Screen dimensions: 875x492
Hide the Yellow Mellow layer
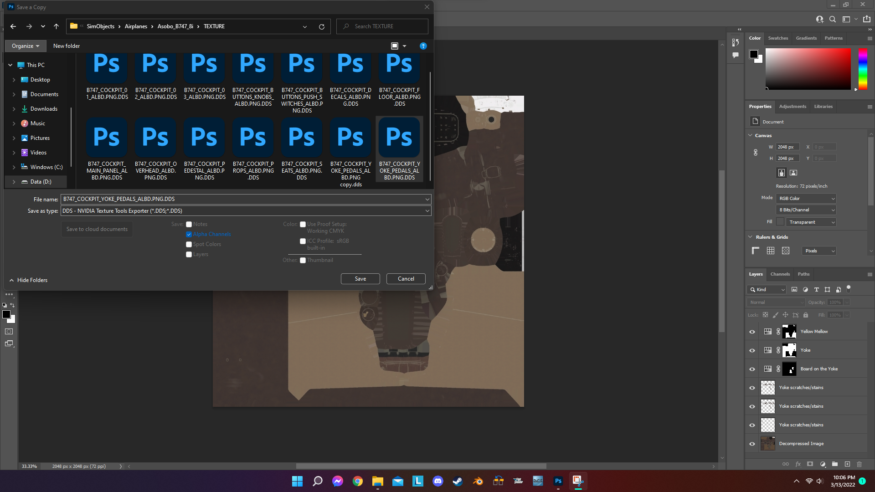click(x=752, y=332)
